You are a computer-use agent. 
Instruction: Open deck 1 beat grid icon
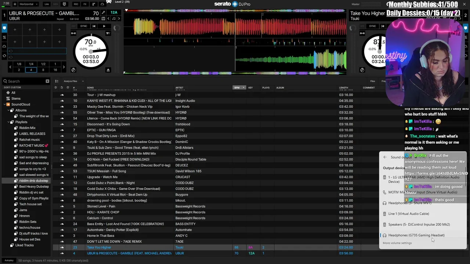coord(103,19)
